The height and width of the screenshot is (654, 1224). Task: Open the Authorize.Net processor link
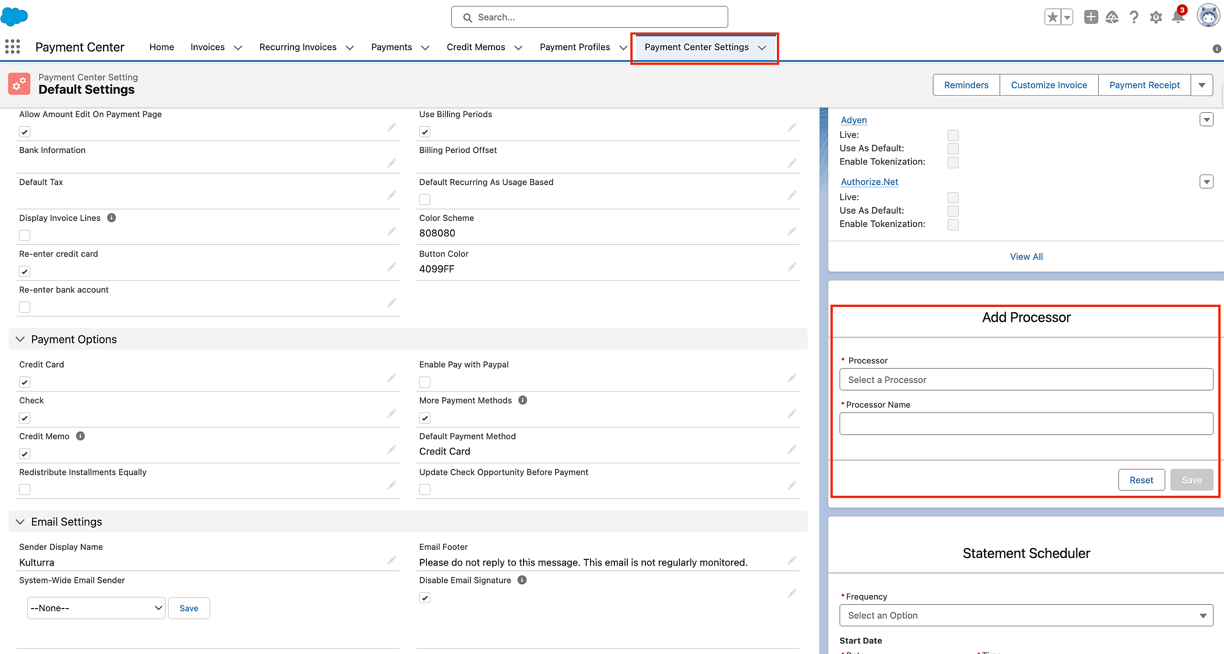click(869, 182)
